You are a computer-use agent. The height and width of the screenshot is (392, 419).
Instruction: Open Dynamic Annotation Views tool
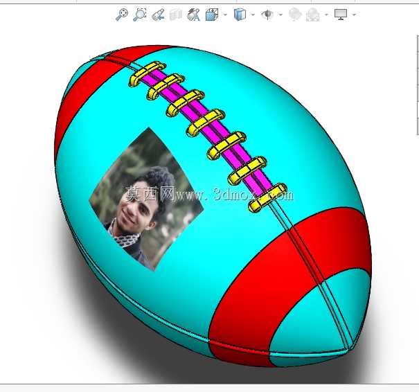click(x=194, y=15)
